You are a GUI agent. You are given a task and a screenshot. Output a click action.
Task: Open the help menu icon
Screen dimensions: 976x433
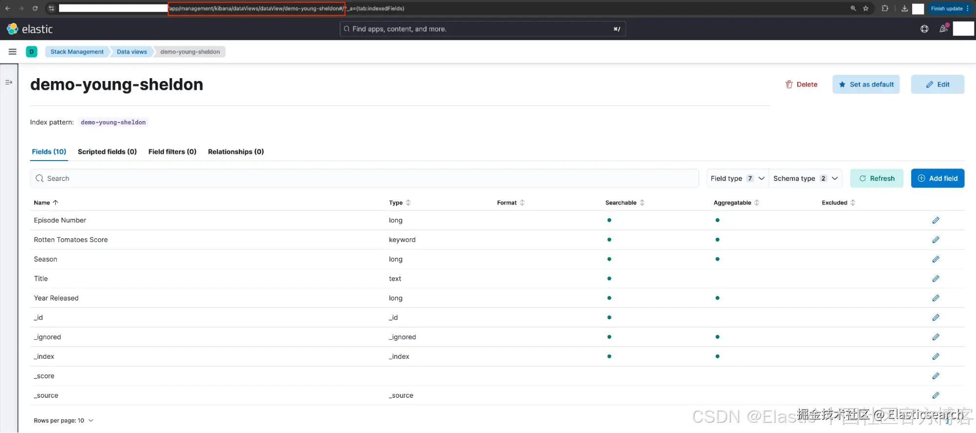(924, 29)
